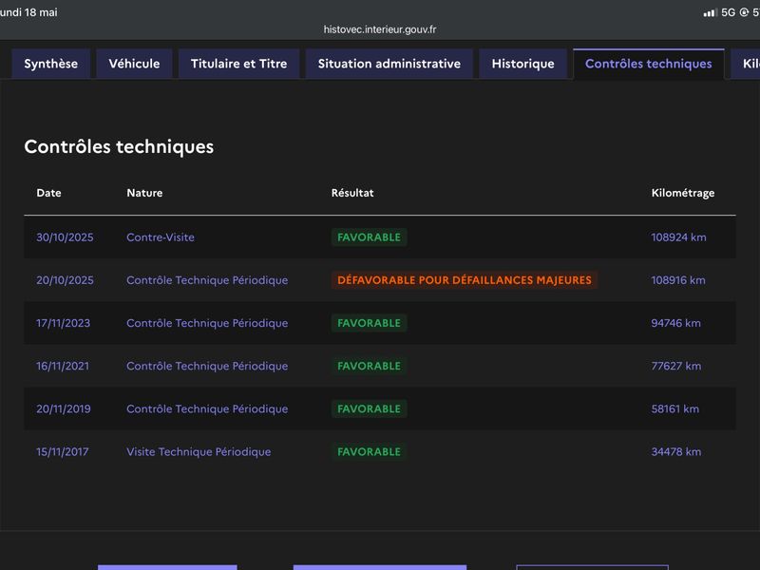Click the Résultat column header
Viewport: 760px width, 570px height.
tap(352, 193)
